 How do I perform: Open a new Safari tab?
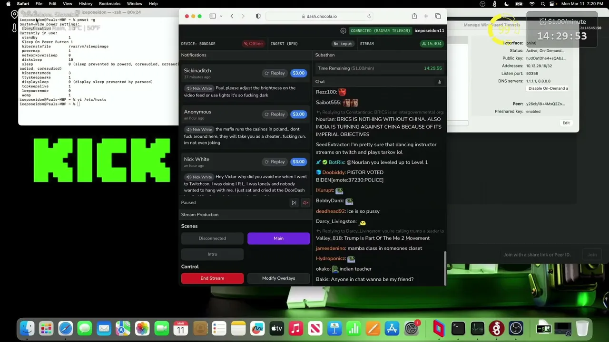(426, 16)
